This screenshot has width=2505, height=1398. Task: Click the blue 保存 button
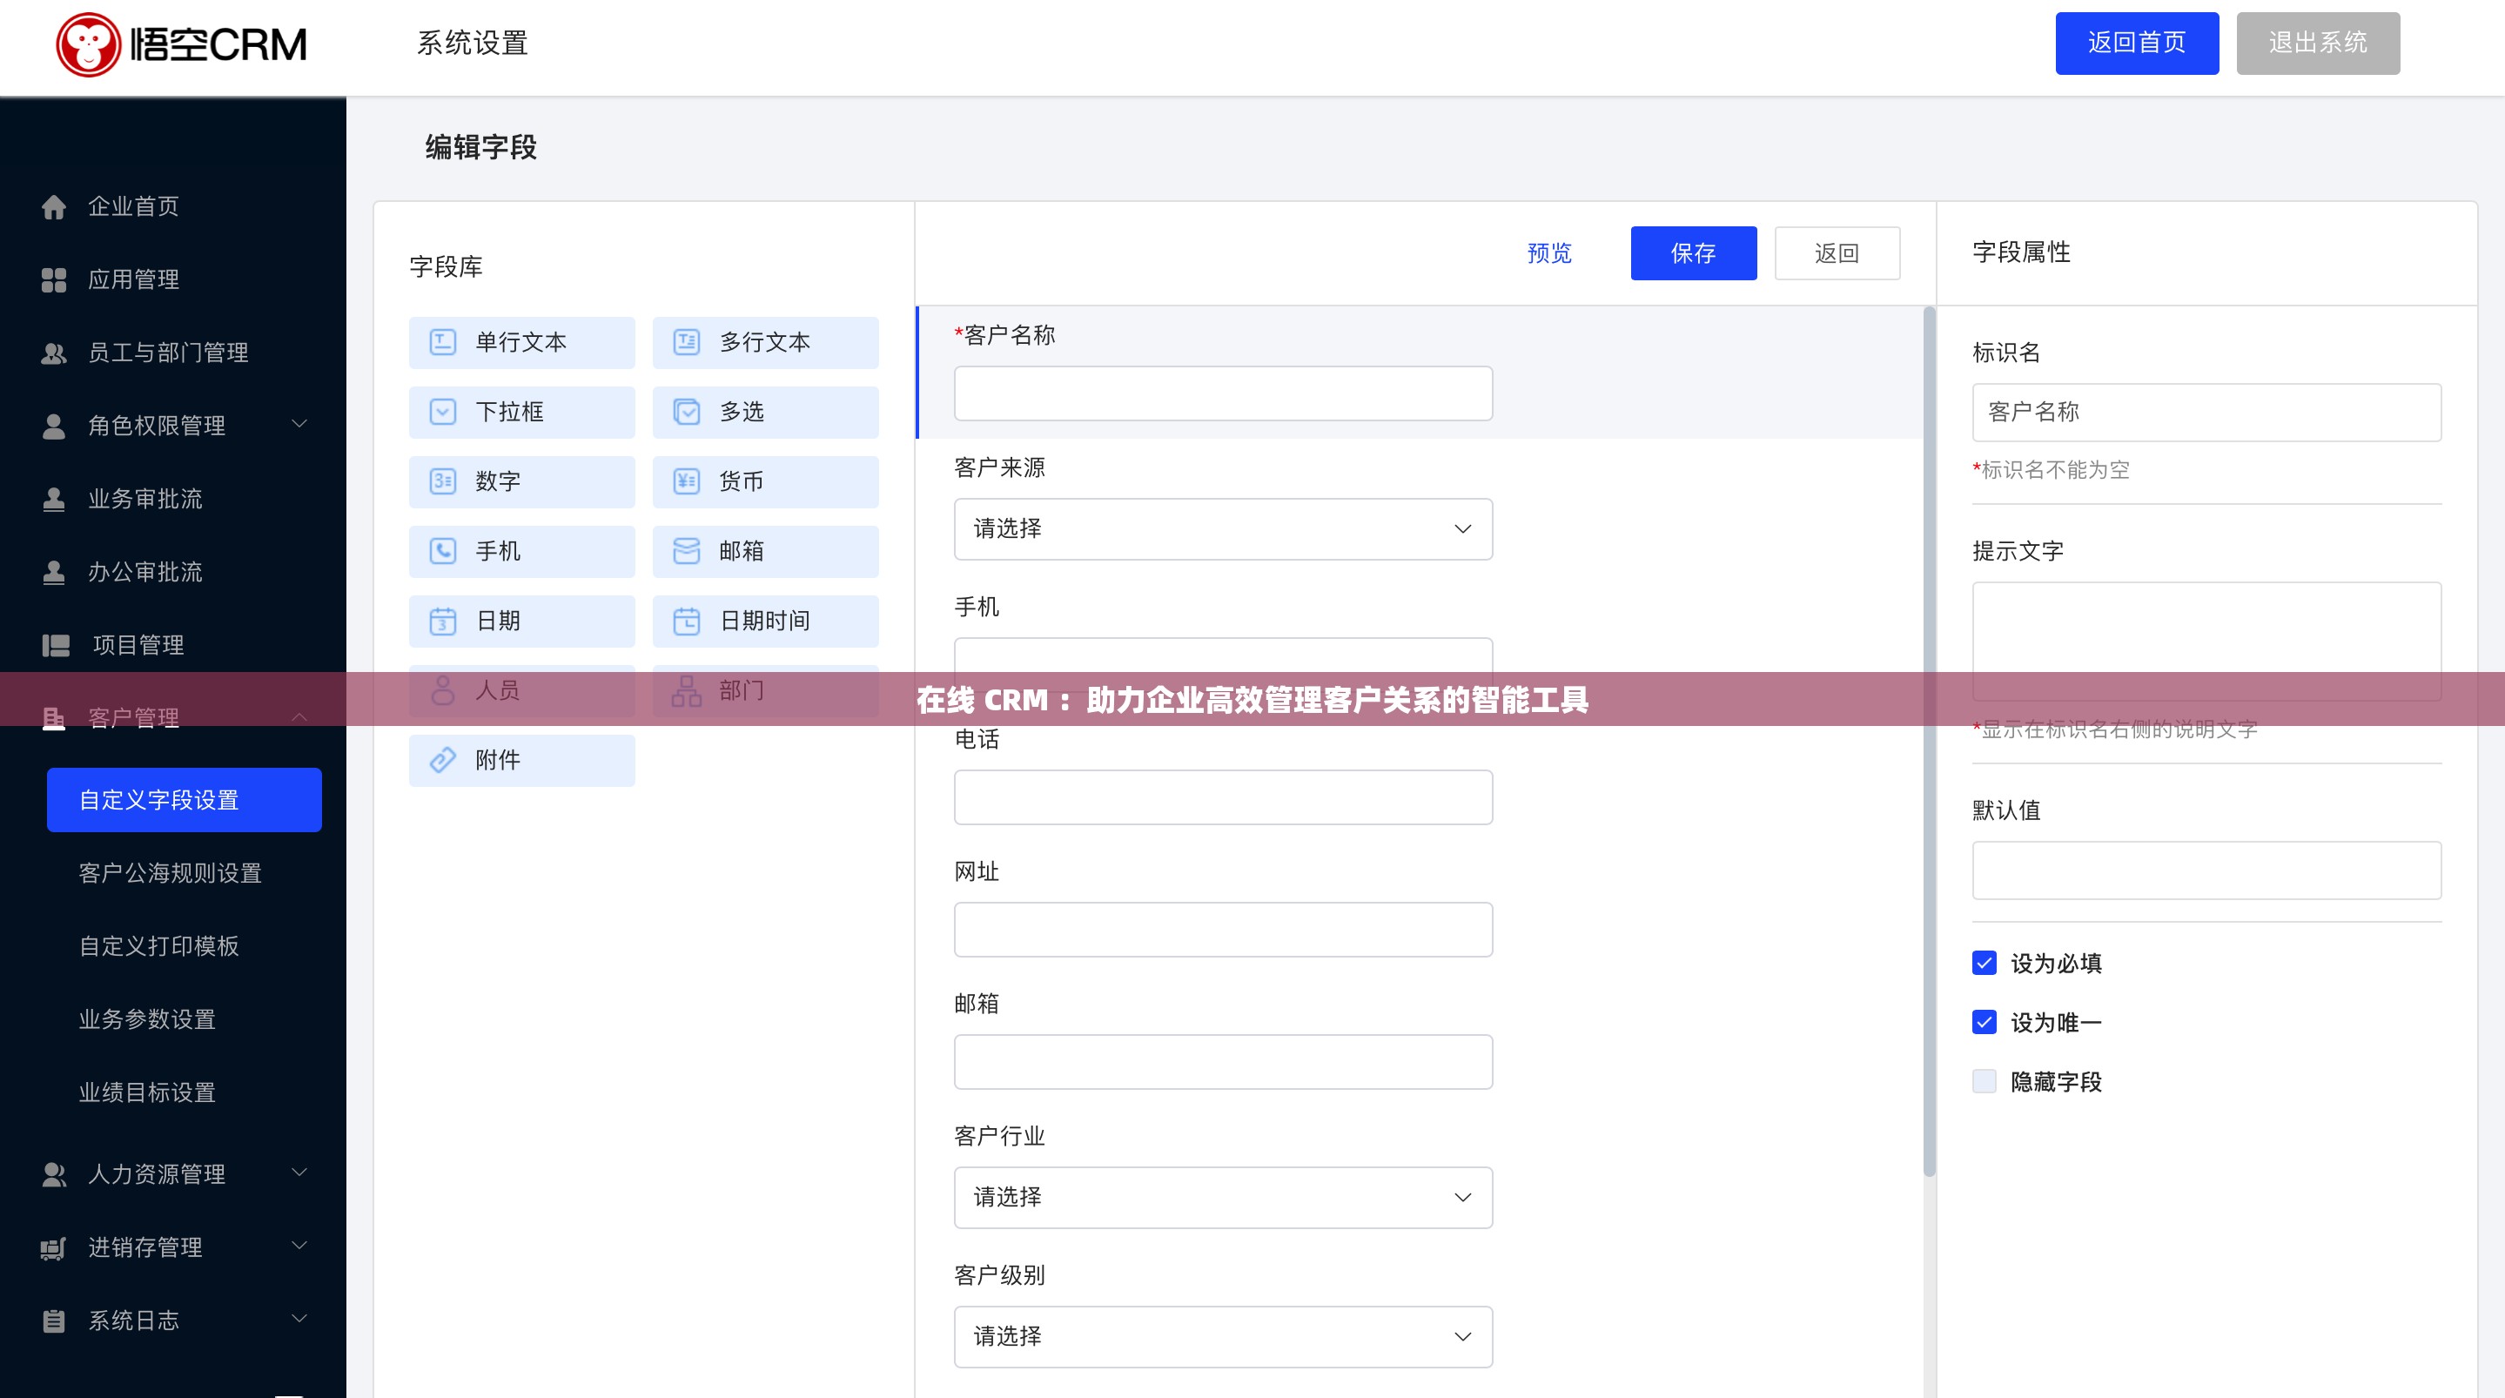pyautogui.click(x=1693, y=253)
